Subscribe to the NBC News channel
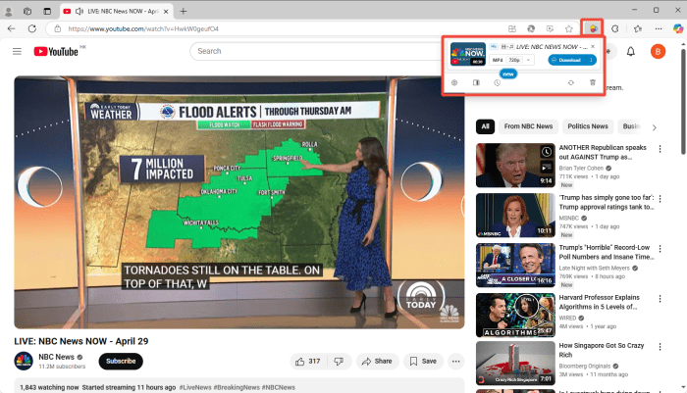 pos(121,361)
